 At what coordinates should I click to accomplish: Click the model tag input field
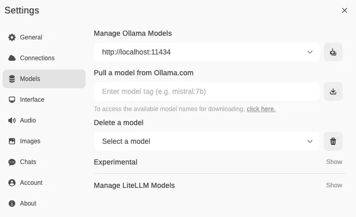(x=207, y=91)
